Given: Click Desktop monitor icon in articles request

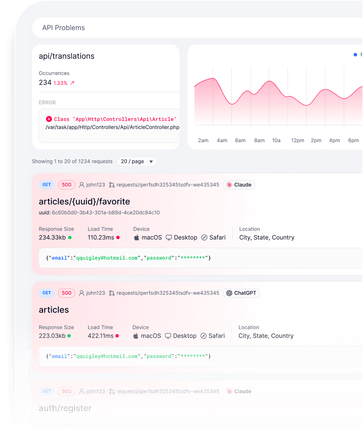Looking at the screenshot, I should (168, 336).
